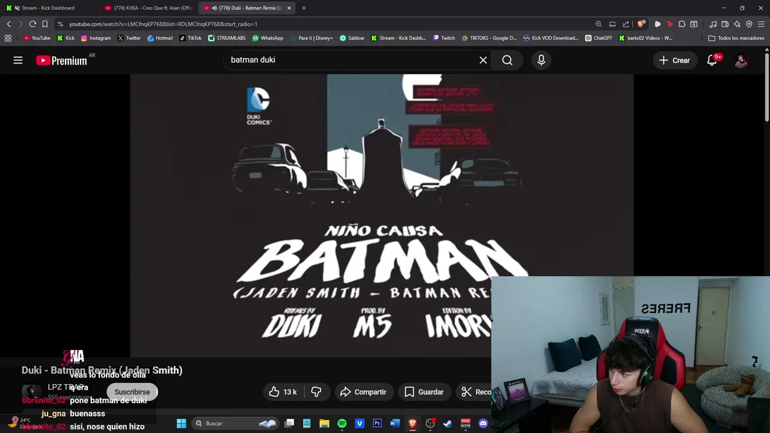Open Spotify from the taskbar

click(342, 423)
